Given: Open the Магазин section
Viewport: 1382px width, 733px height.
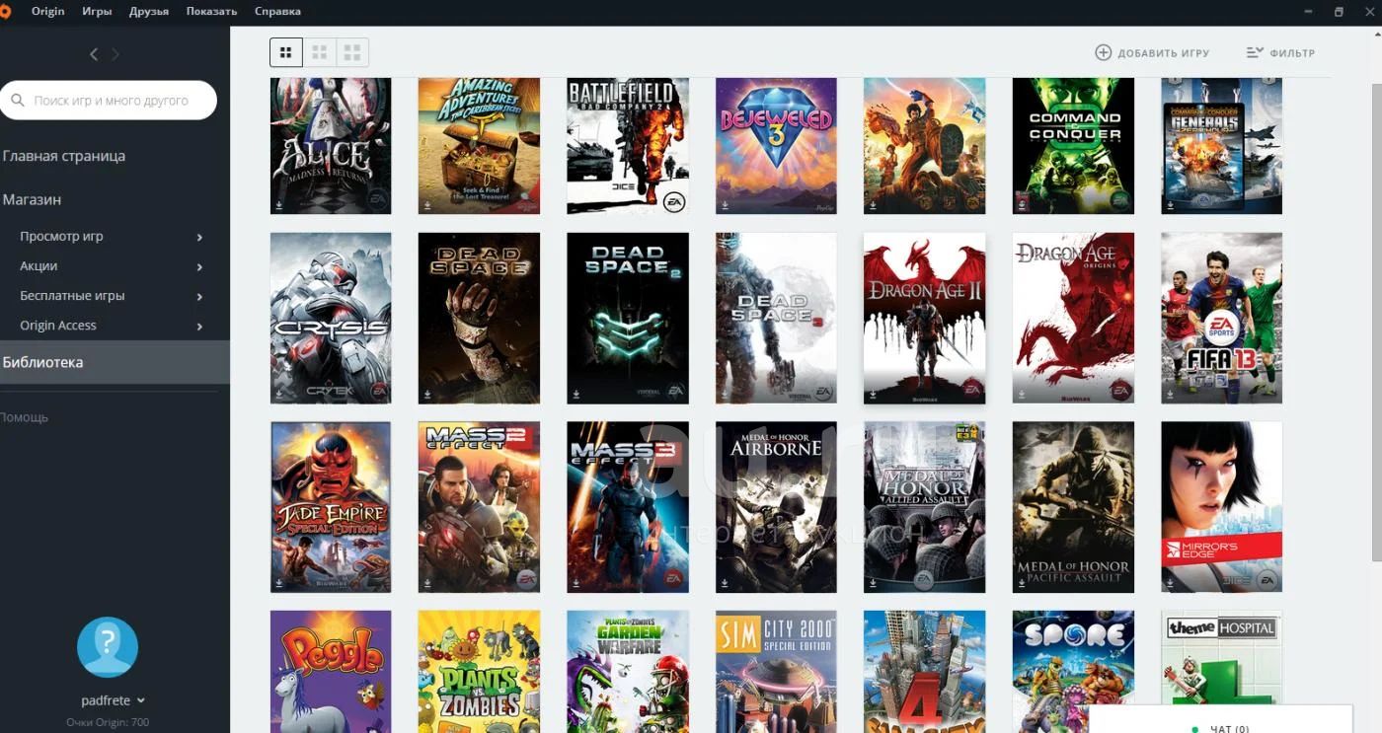Looking at the screenshot, I should (x=32, y=199).
